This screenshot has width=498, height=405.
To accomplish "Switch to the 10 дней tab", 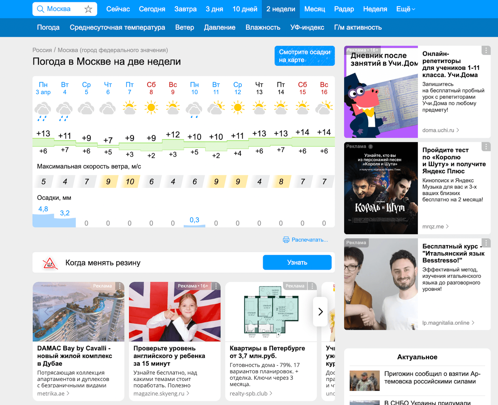I will pos(245,9).
